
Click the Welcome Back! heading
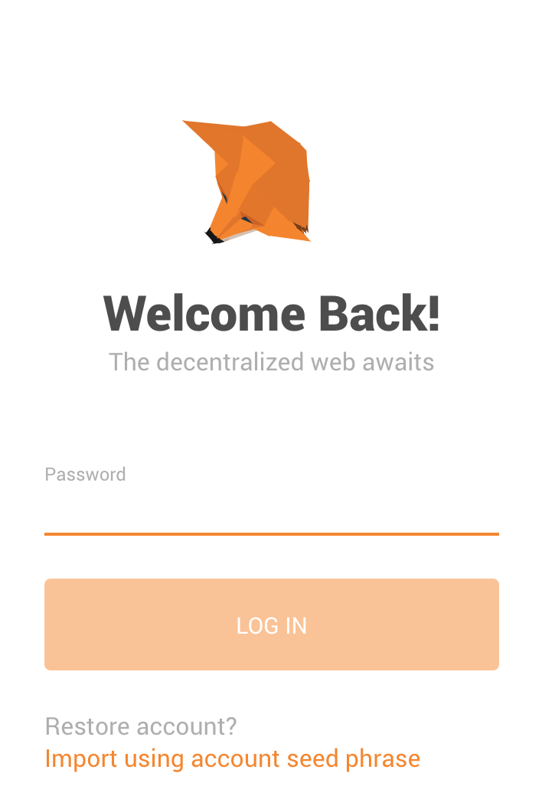(x=271, y=313)
